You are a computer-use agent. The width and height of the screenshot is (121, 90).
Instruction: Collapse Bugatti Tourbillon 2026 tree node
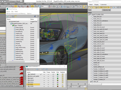pos(89,14)
